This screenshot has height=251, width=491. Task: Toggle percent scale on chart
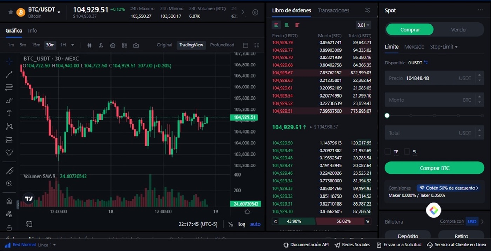(x=230, y=224)
